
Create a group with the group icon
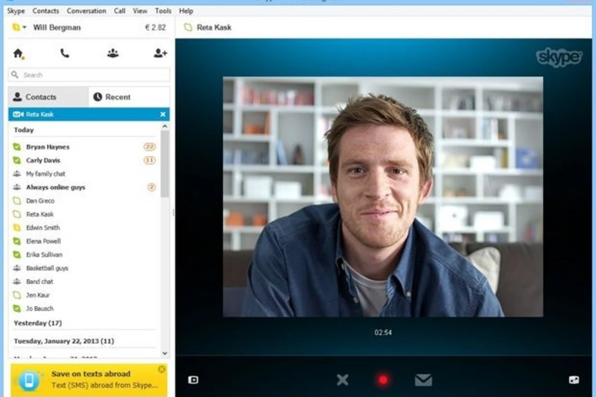(x=113, y=53)
